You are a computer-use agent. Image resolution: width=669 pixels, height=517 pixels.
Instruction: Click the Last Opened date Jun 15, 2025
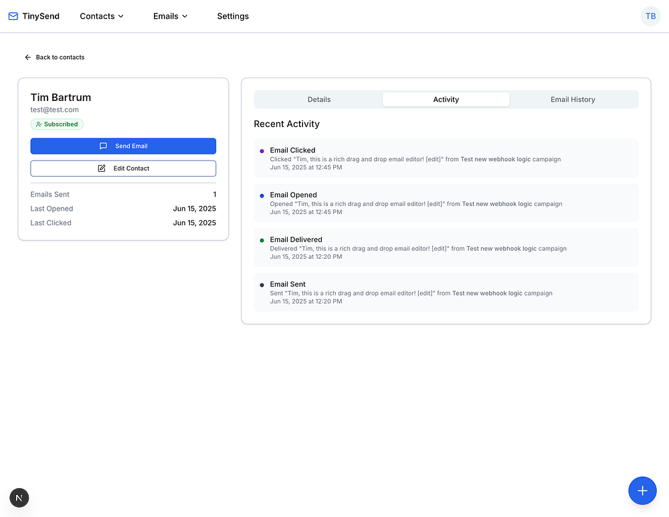pyautogui.click(x=195, y=209)
